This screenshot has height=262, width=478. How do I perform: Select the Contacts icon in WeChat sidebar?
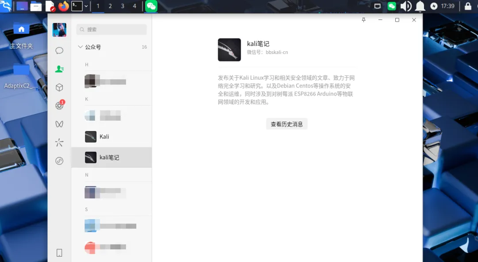pos(59,69)
